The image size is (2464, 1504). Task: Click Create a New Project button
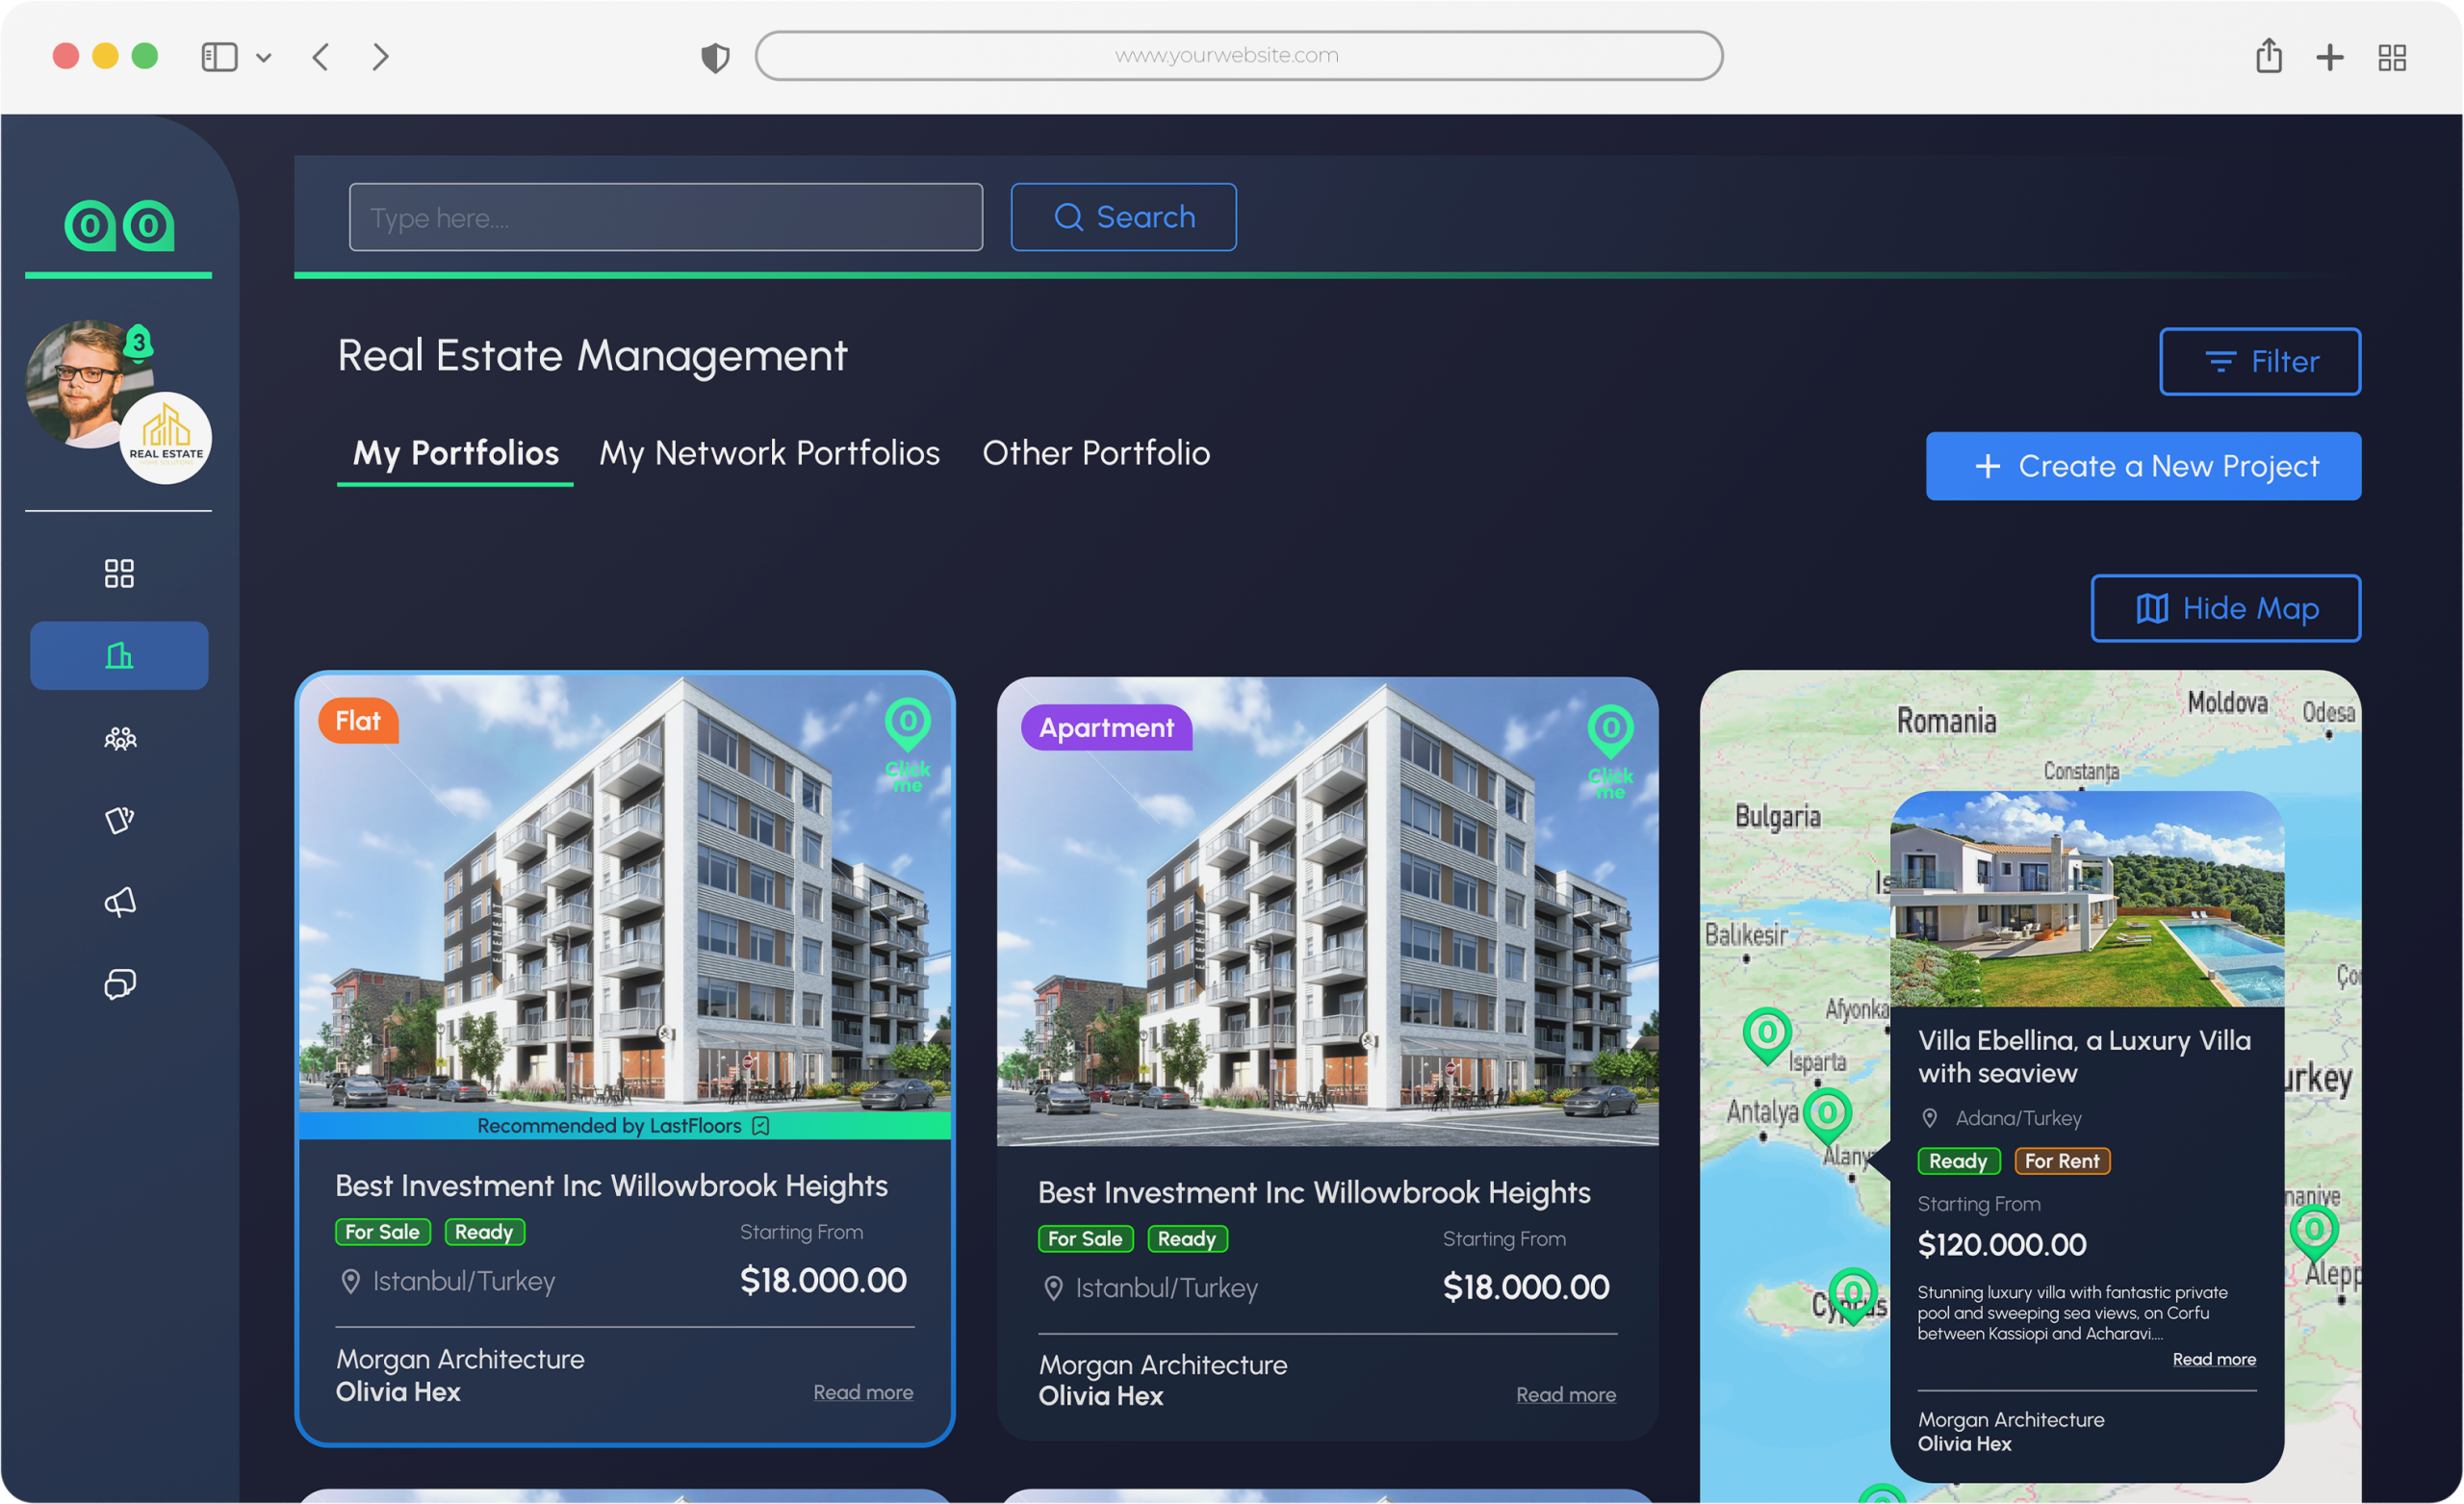[x=2144, y=466]
